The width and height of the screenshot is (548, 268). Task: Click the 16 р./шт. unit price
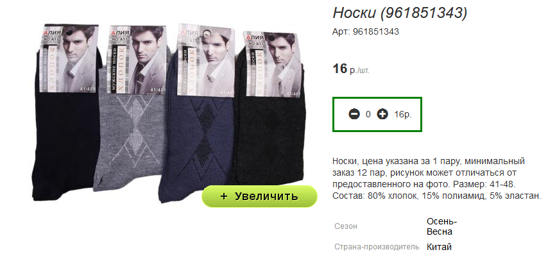(x=351, y=69)
